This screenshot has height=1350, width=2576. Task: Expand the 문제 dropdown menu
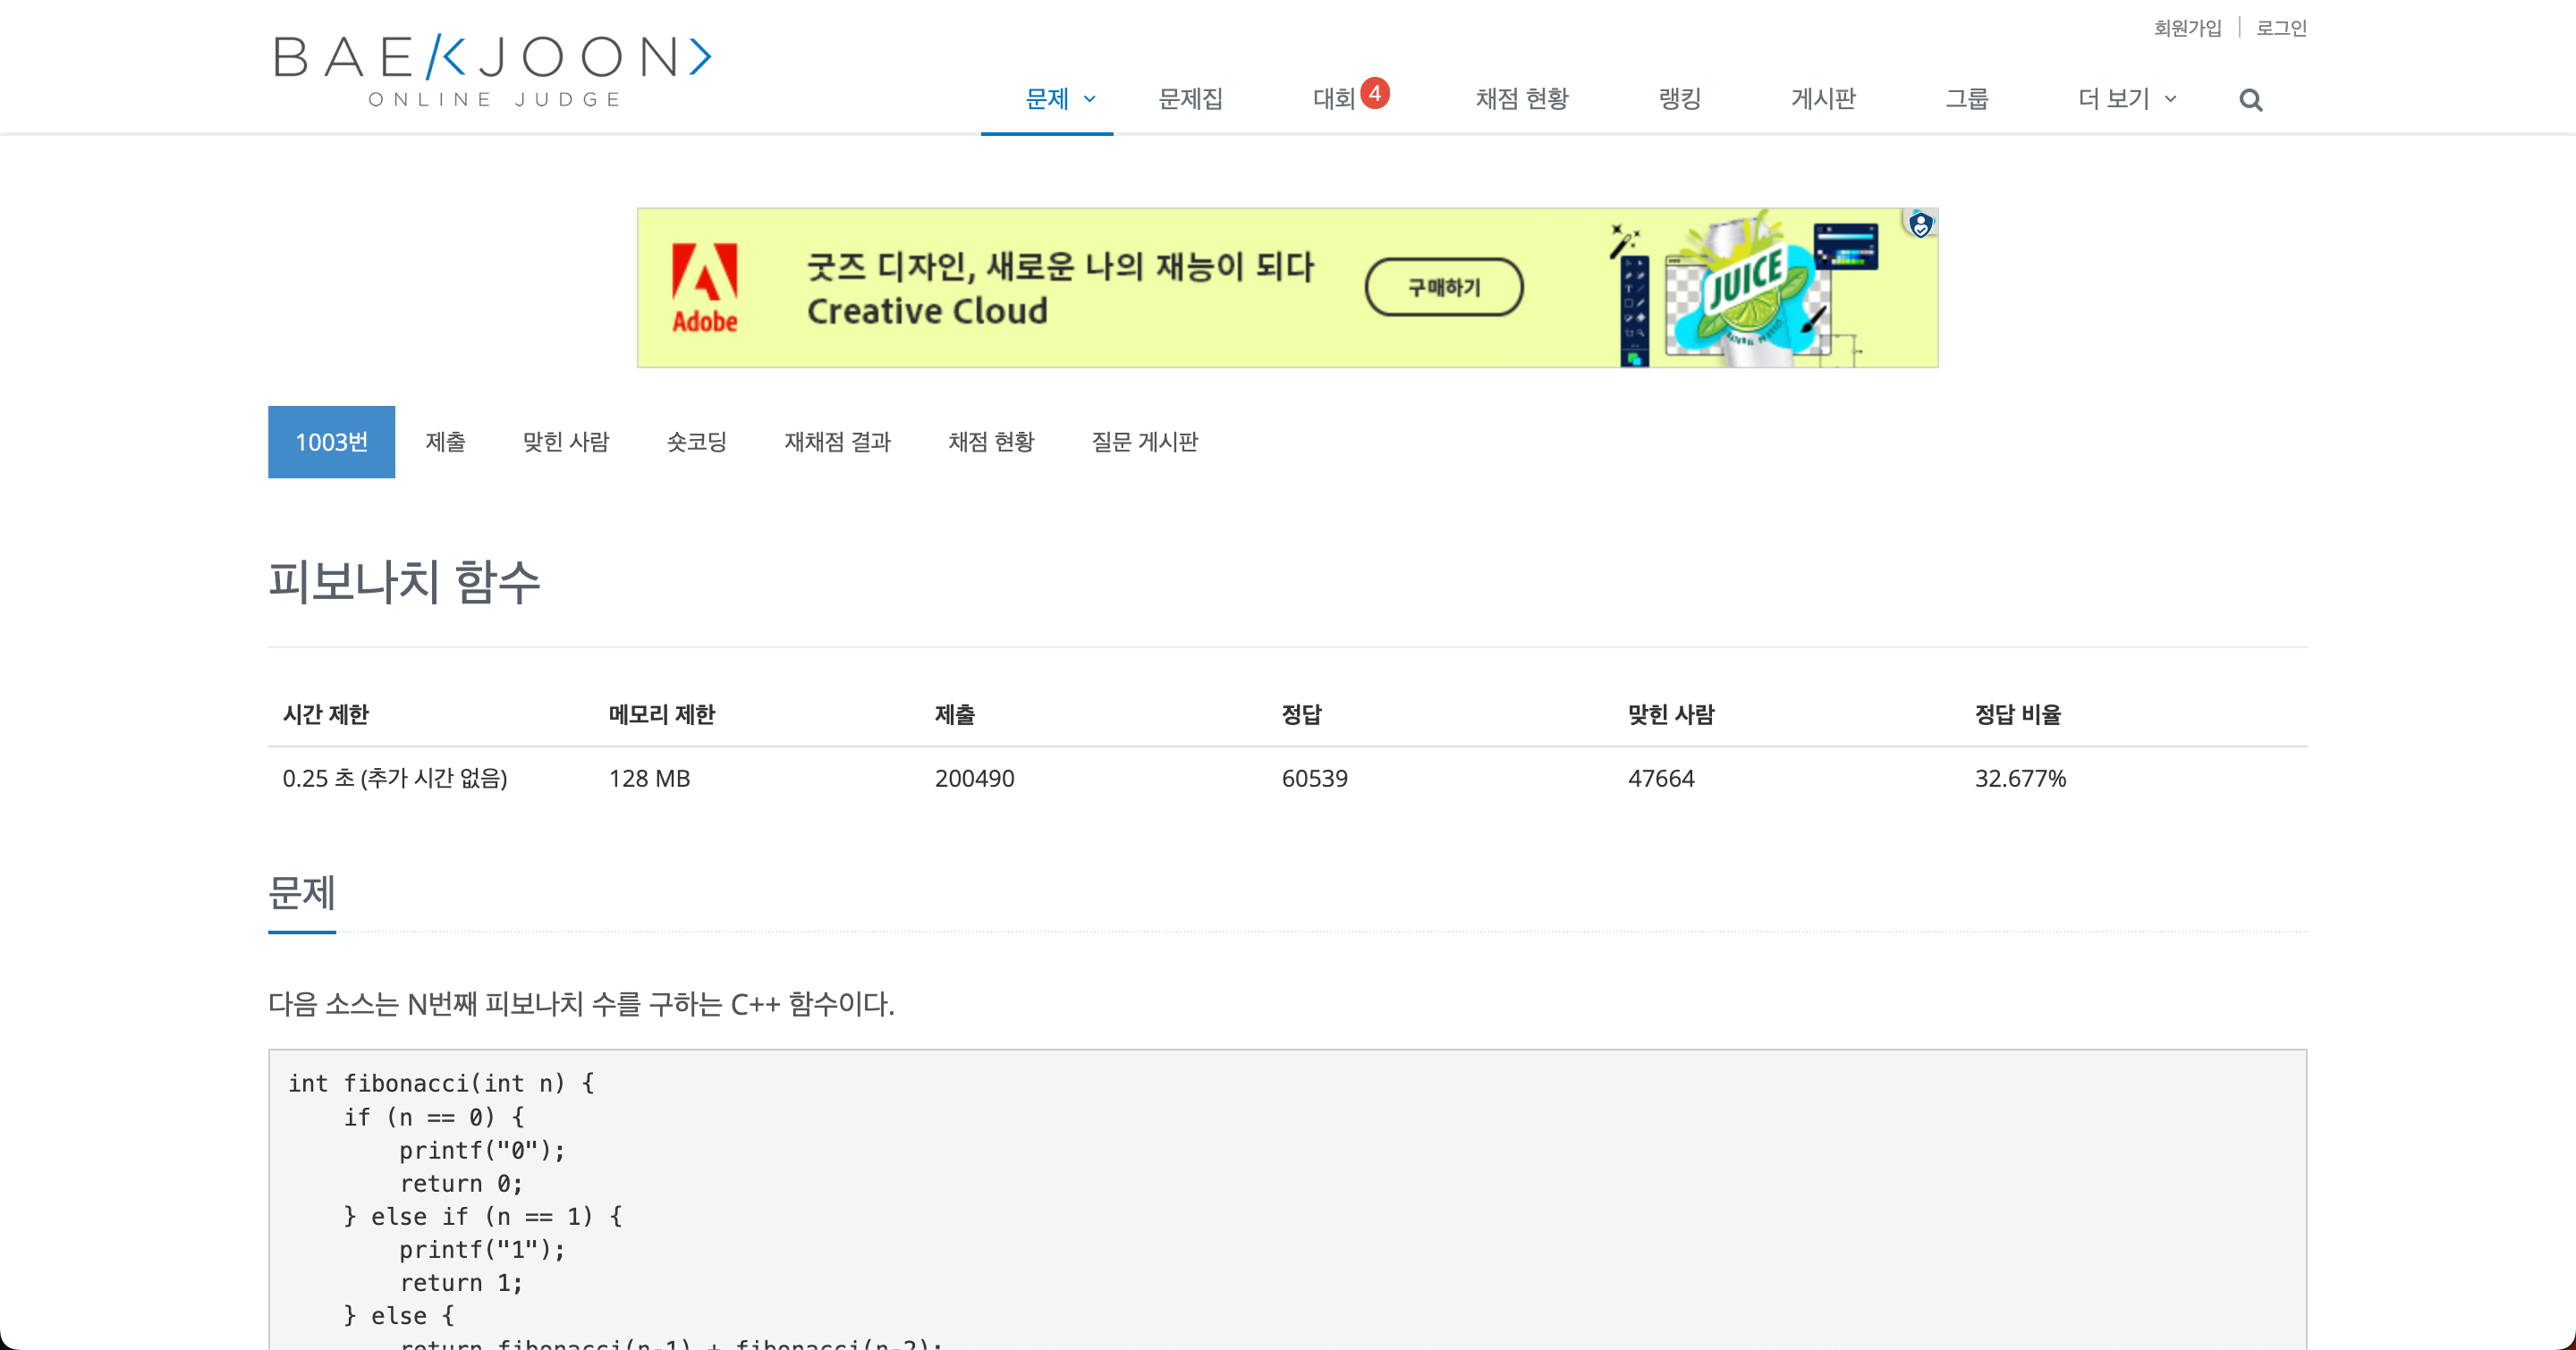point(1060,99)
